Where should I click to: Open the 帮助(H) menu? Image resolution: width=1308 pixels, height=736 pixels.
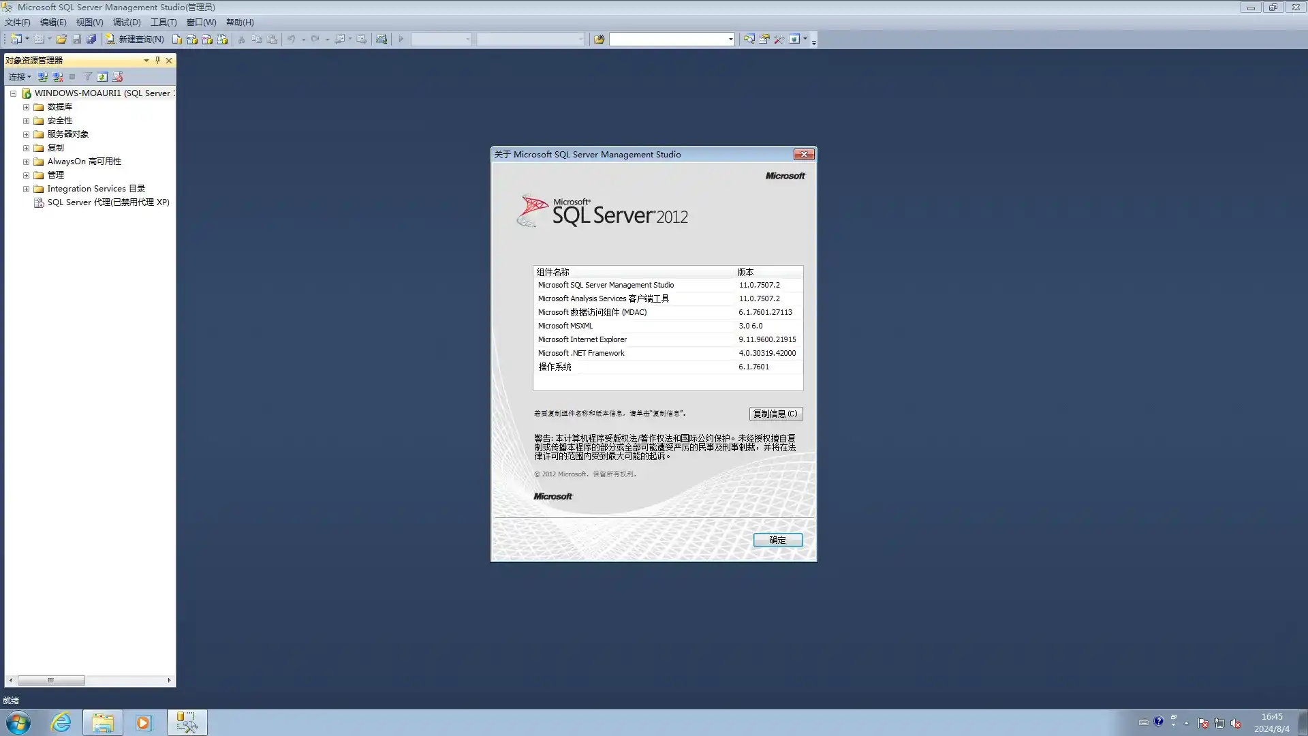[240, 22]
